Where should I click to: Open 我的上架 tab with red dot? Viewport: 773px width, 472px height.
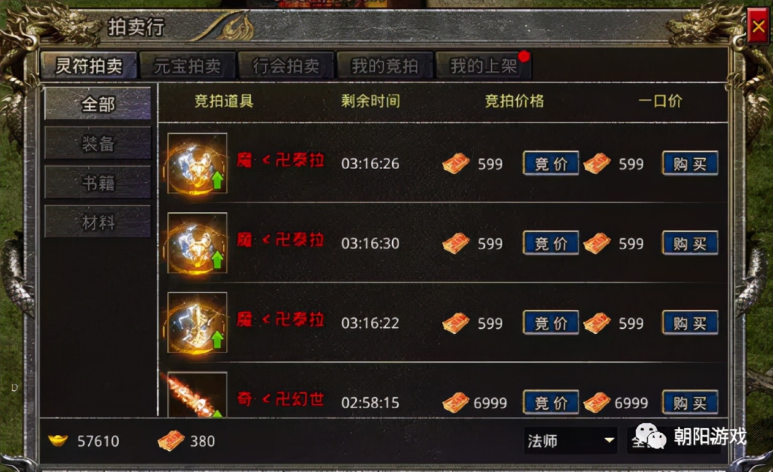coord(483,65)
